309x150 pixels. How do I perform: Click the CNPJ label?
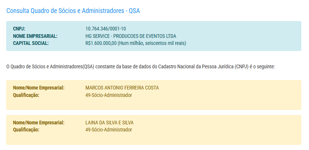(19, 29)
